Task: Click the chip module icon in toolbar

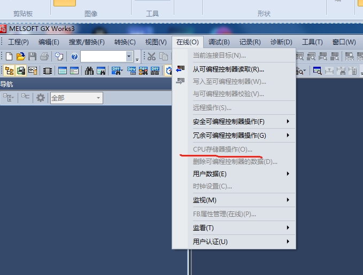Action: (x=48, y=70)
